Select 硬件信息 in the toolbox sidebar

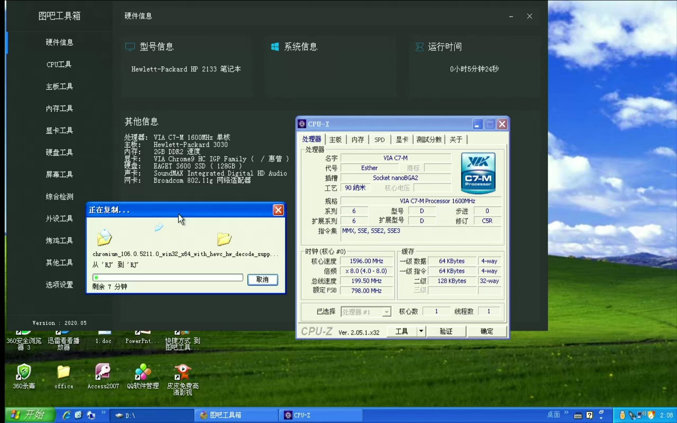(59, 42)
